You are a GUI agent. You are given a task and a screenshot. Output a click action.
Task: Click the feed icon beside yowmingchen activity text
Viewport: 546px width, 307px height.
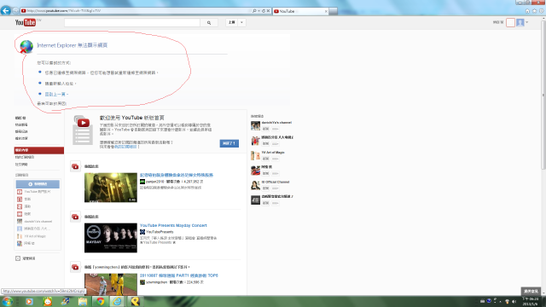75,267
